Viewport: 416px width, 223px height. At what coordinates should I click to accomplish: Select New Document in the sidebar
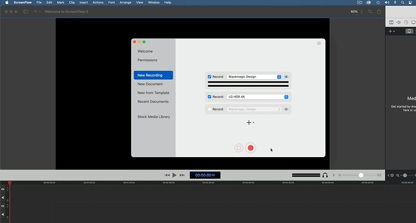150,84
